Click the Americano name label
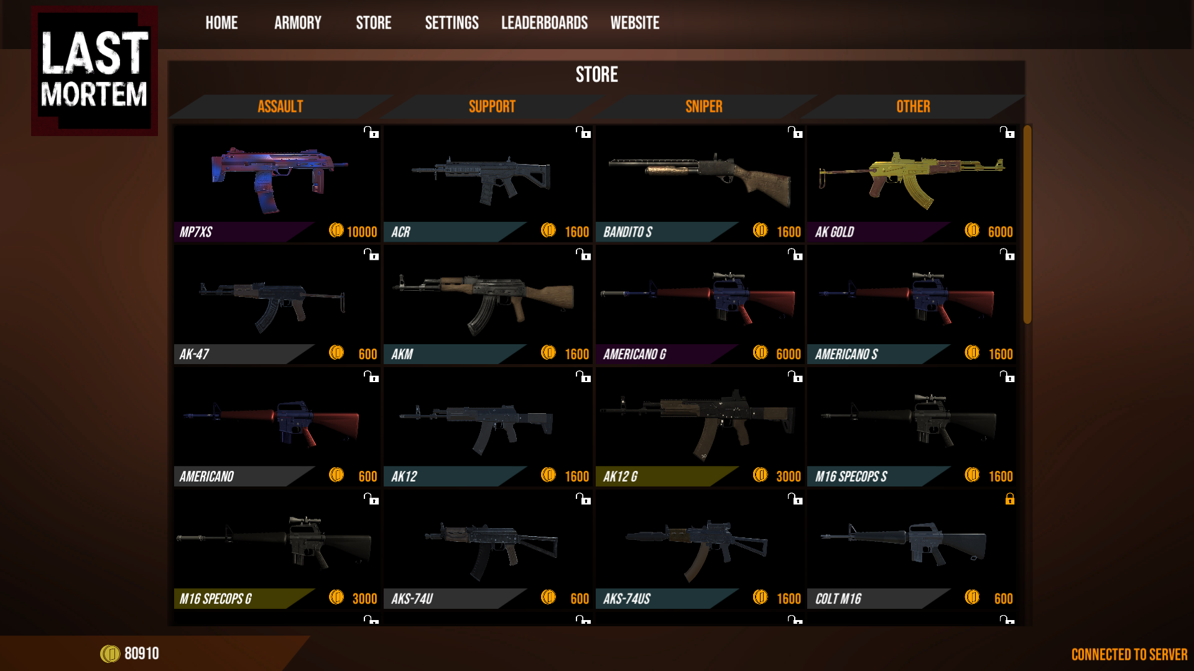The image size is (1194, 671). [206, 477]
